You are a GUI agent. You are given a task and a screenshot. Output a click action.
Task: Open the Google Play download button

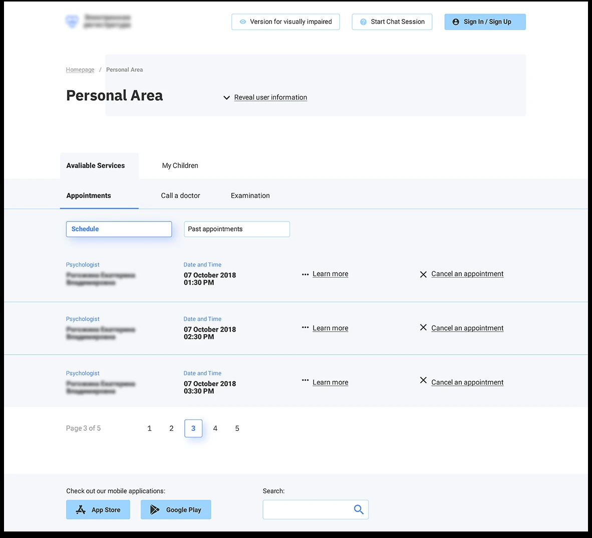176,509
